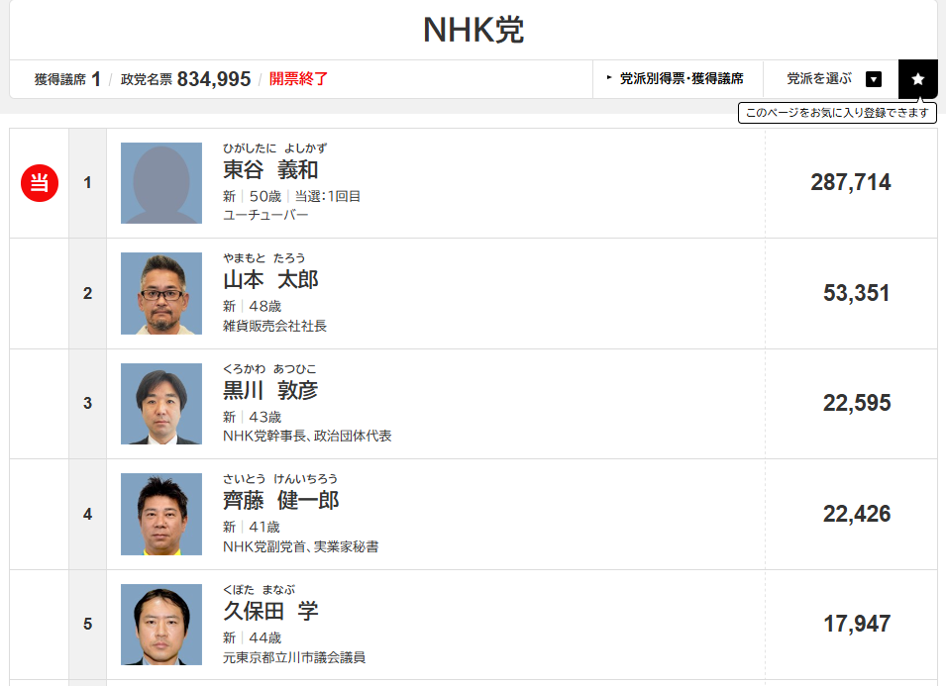Click furigana くろかわ あつひこ

click(269, 369)
